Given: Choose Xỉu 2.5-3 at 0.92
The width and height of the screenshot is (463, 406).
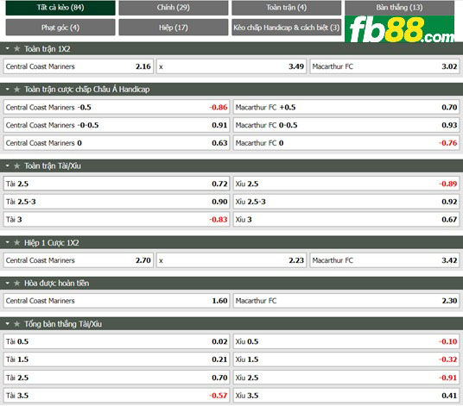Looking at the screenshot, I should (x=346, y=202).
